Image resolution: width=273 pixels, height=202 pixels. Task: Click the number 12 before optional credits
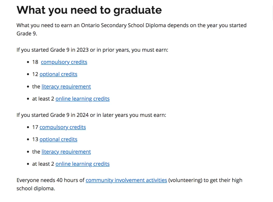(35, 74)
